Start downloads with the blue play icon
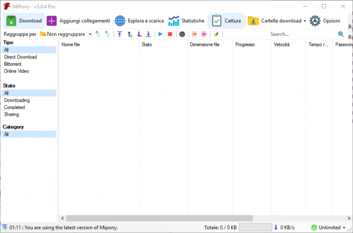The height and width of the screenshot is (233, 353). pyautogui.click(x=160, y=34)
